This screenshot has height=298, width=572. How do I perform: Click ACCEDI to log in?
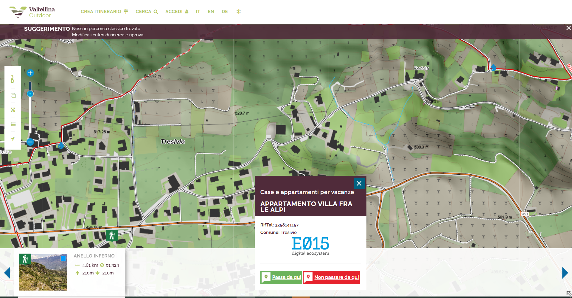[177, 12]
